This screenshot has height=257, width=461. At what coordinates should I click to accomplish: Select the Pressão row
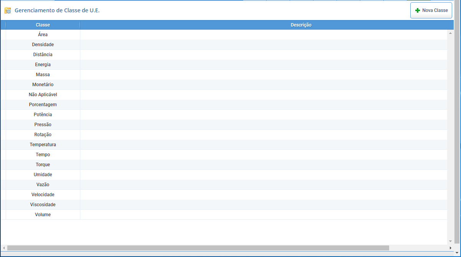[x=224, y=125]
